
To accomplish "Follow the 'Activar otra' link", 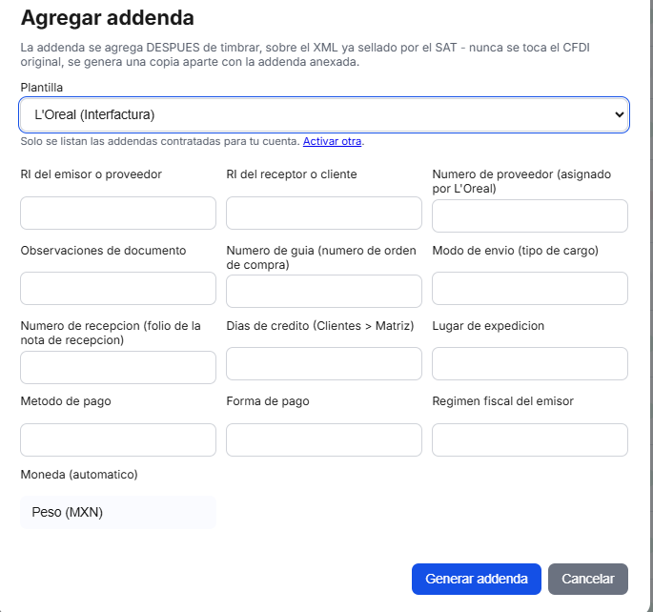I will point(332,141).
